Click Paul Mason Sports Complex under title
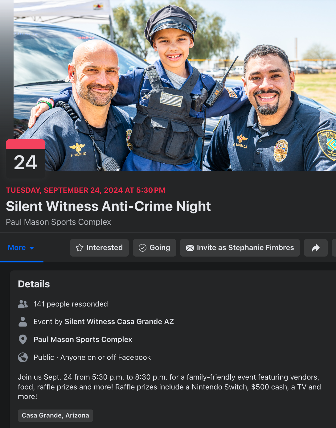This screenshot has height=428, width=336. click(58, 222)
